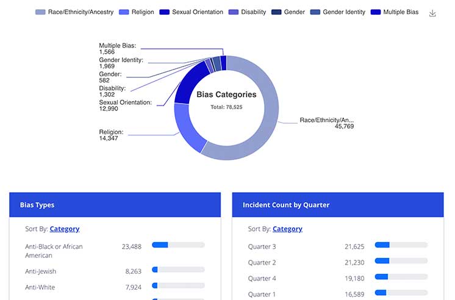This screenshot has width=455, height=300.
Task: Click the Quarter 1 progress bar
Action: [401, 293]
